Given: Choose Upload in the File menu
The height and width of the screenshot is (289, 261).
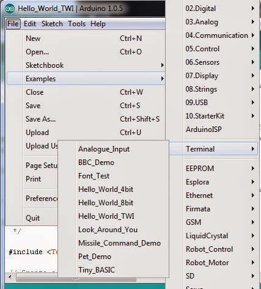Looking at the screenshot, I should (86, 133).
